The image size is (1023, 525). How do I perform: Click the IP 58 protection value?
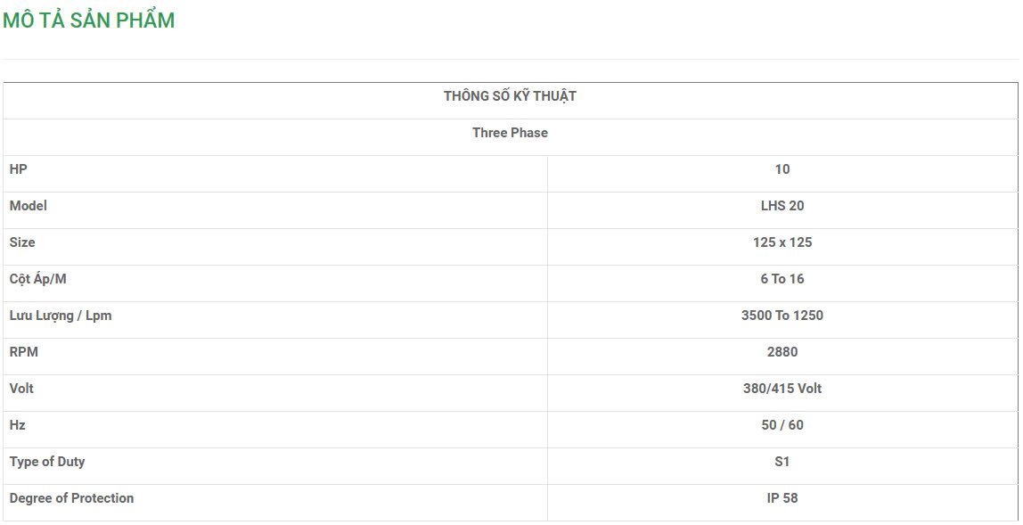782,498
